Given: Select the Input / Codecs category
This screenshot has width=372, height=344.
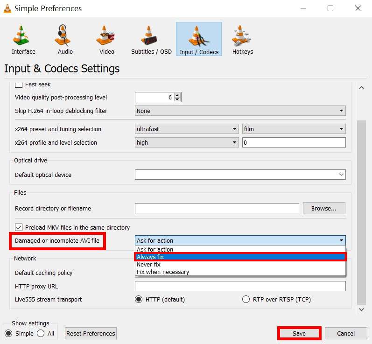Looking at the screenshot, I should click(199, 39).
